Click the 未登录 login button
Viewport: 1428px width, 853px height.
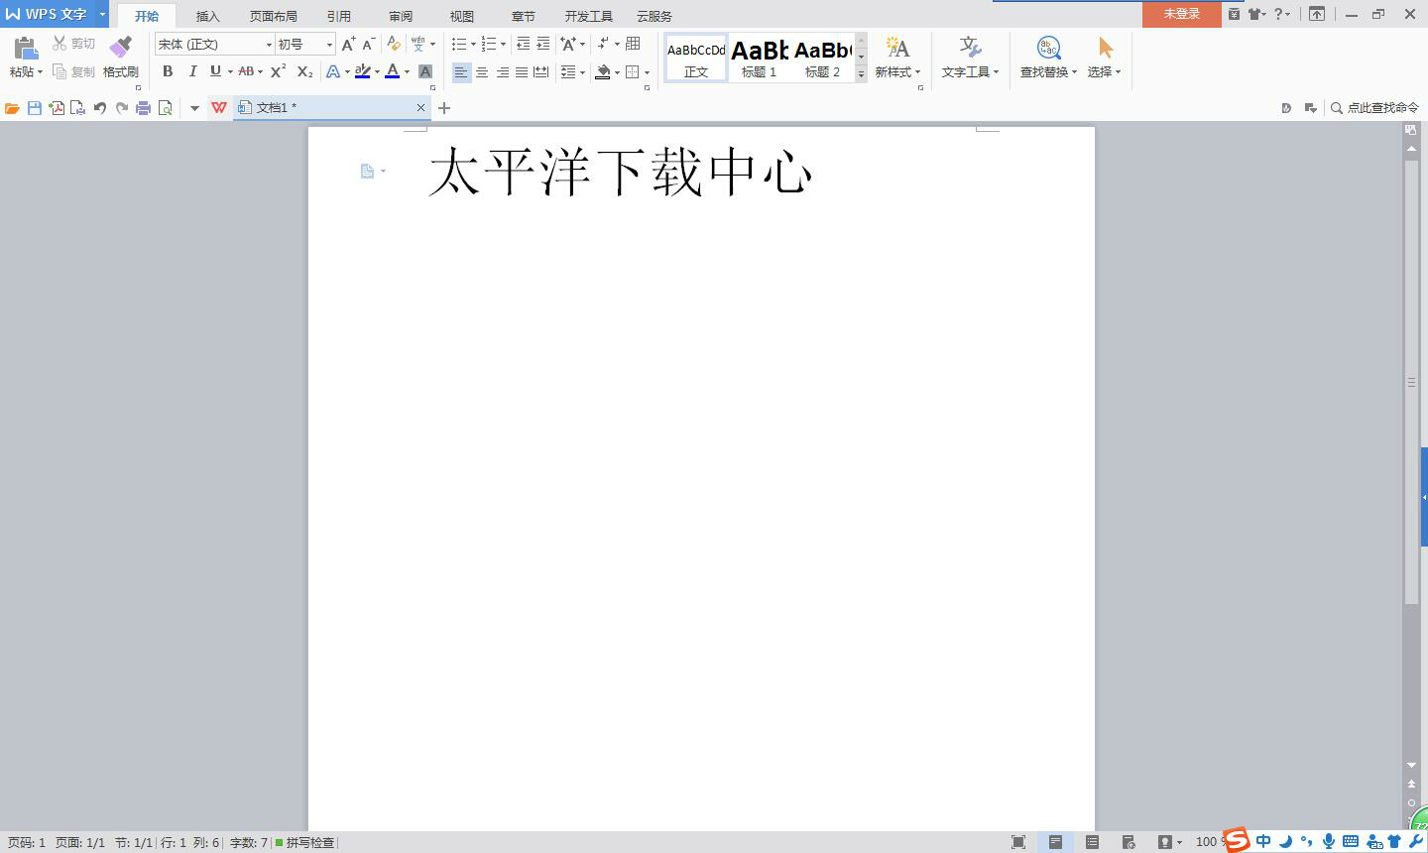pos(1181,14)
